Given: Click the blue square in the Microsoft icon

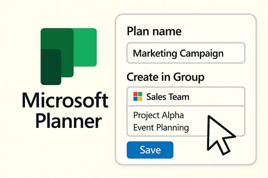Looking at the screenshot, I should tap(135, 99).
